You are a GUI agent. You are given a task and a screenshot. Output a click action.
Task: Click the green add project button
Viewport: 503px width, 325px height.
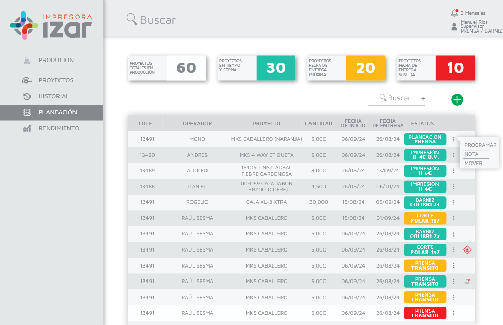click(457, 100)
